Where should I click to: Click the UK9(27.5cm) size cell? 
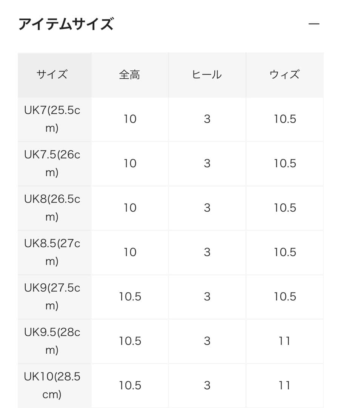54,296
